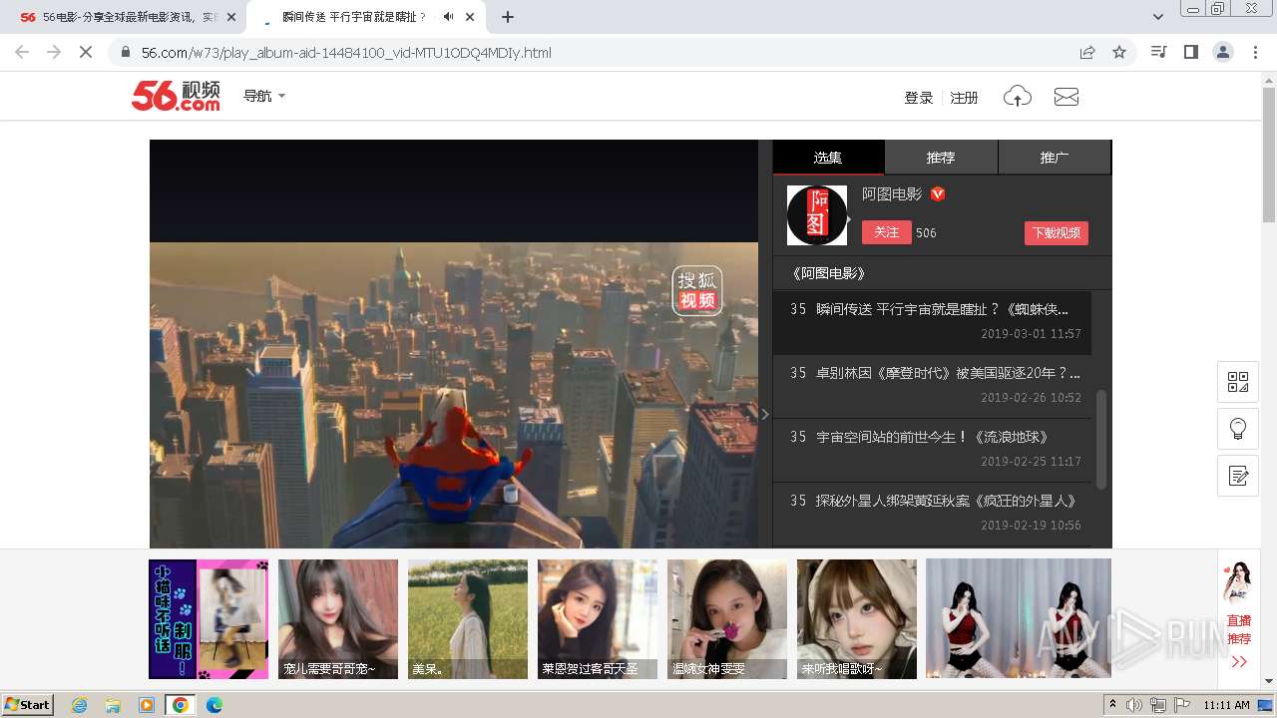The width and height of the screenshot is (1277, 718).
Task: Open the Chrome menu three dots
Action: coord(1255,52)
